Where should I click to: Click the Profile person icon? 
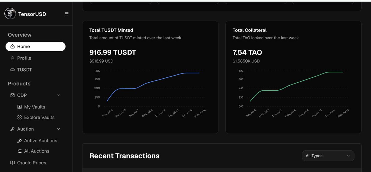tap(12, 58)
